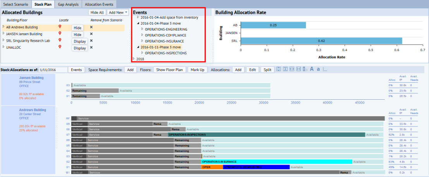Open the Allocation Events tab
The image size is (429, 177).
tap(100, 4)
